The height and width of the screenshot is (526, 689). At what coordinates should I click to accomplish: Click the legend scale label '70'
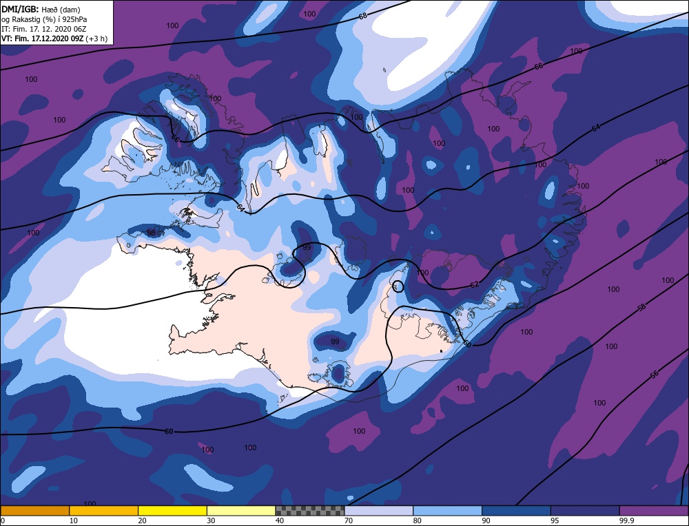349,520
